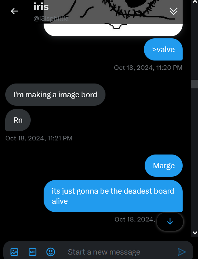Select the "Rn" message bubble

coord(18,120)
